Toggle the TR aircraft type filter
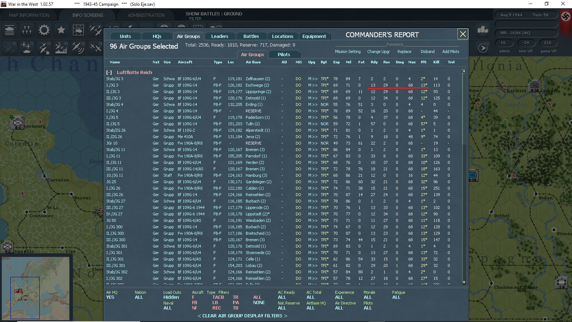The image size is (572, 322). point(236,297)
